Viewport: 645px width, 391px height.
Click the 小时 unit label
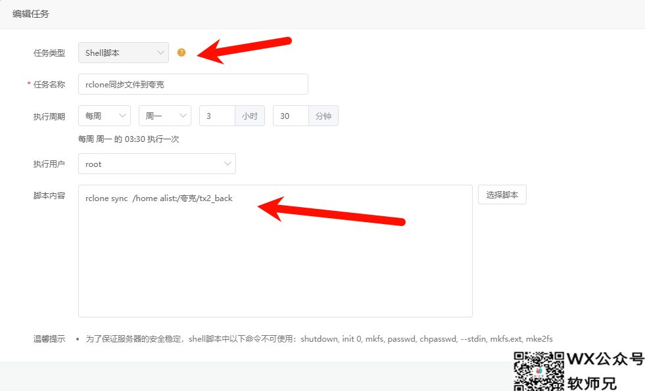[250, 116]
